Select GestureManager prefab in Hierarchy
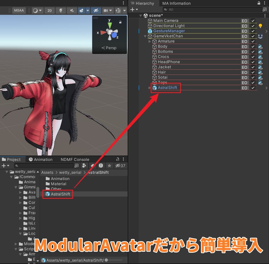The height and width of the screenshot is (264, 269). pos(169,31)
